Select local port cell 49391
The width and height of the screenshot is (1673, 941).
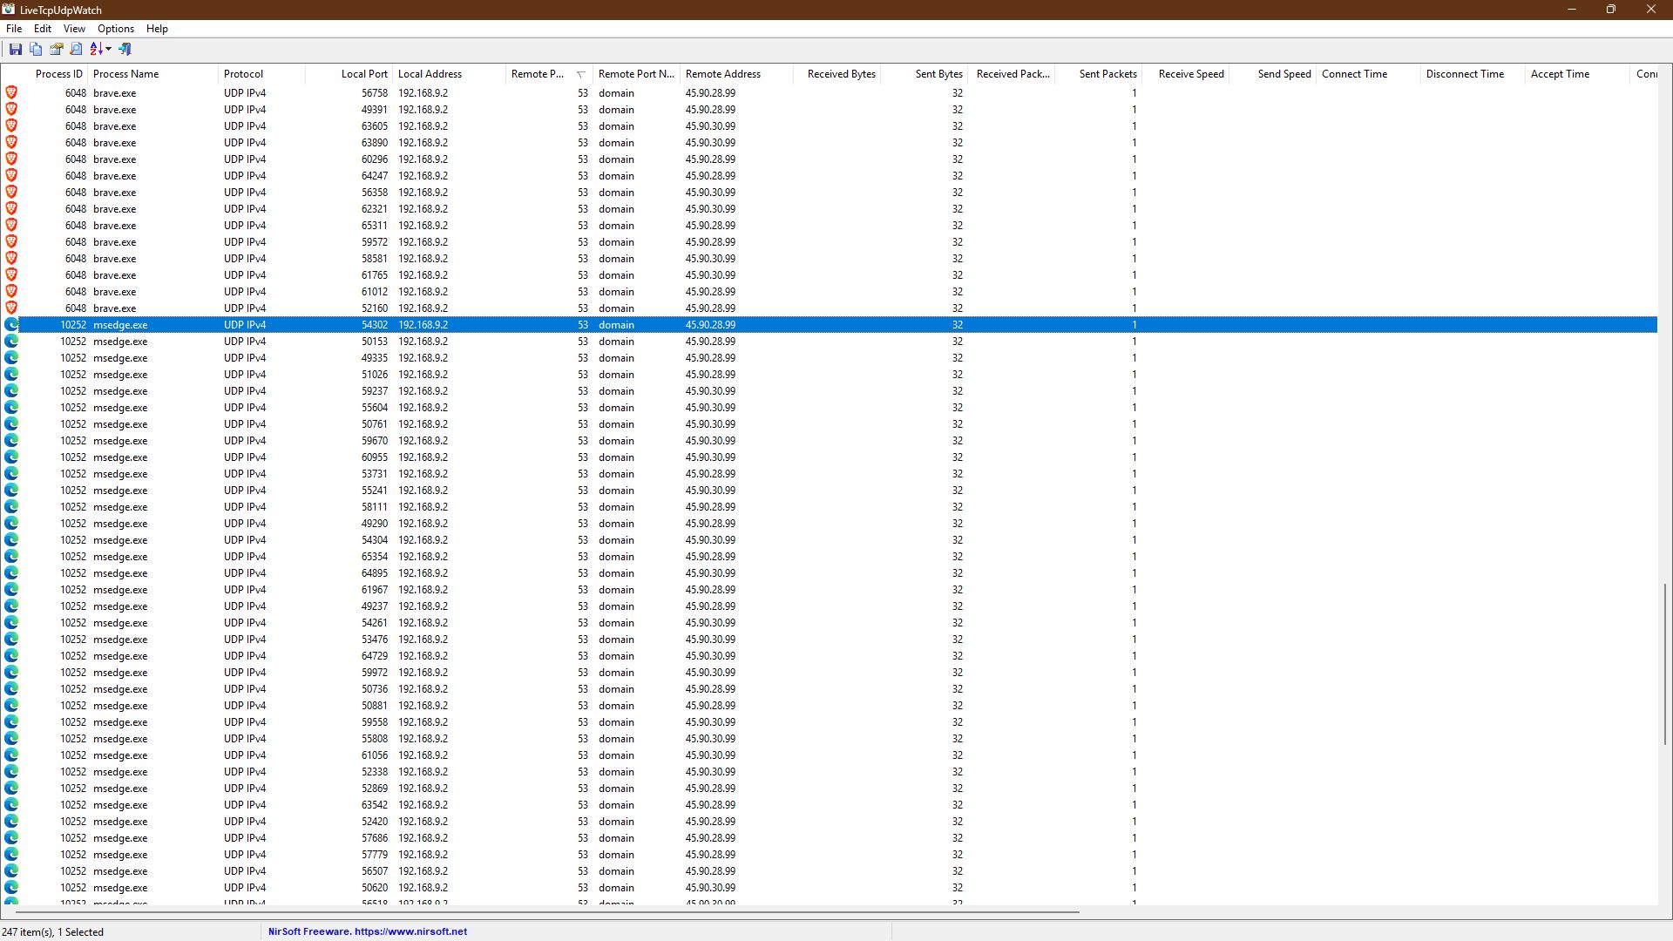(375, 110)
